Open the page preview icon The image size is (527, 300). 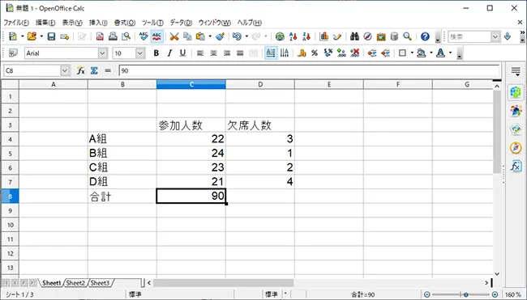pyautogui.click(x=126, y=36)
